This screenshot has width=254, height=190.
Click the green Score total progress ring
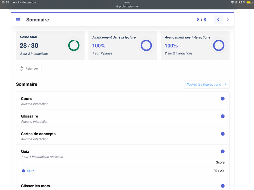coord(74,45)
